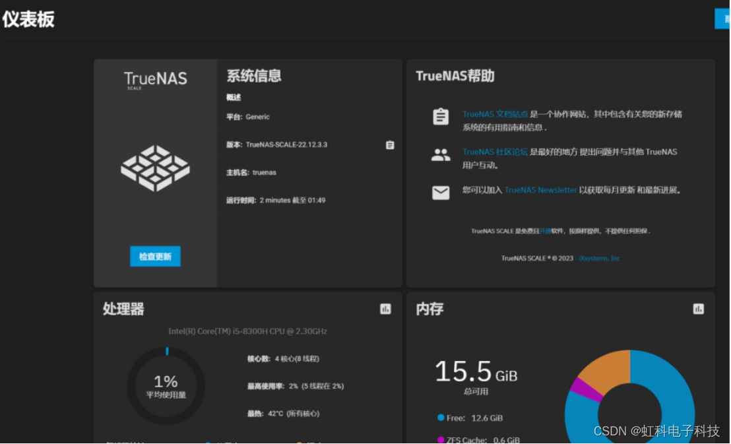Open the TrueNAS 文档站点 link
The width and height of the screenshot is (731, 444).
pos(495,114)
